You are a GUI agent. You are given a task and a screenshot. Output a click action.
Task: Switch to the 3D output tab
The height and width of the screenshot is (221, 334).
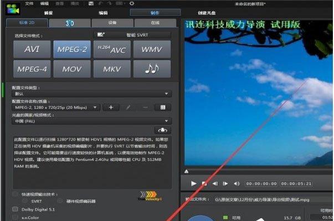pyautogui.click(x=70, y=23)
